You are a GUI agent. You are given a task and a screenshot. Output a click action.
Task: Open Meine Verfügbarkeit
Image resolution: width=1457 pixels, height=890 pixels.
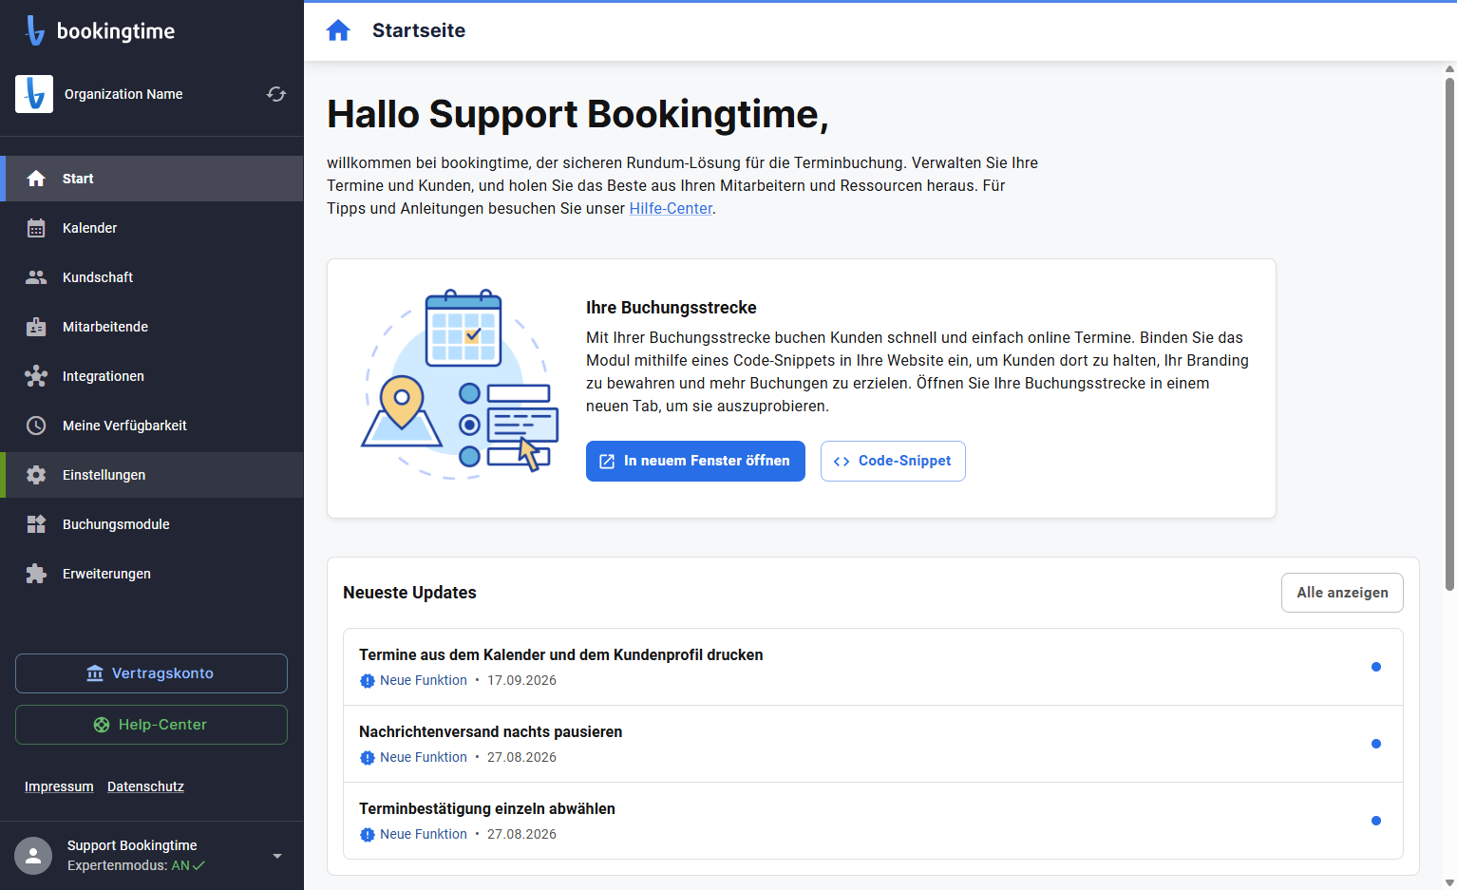[x=152, y=426]
